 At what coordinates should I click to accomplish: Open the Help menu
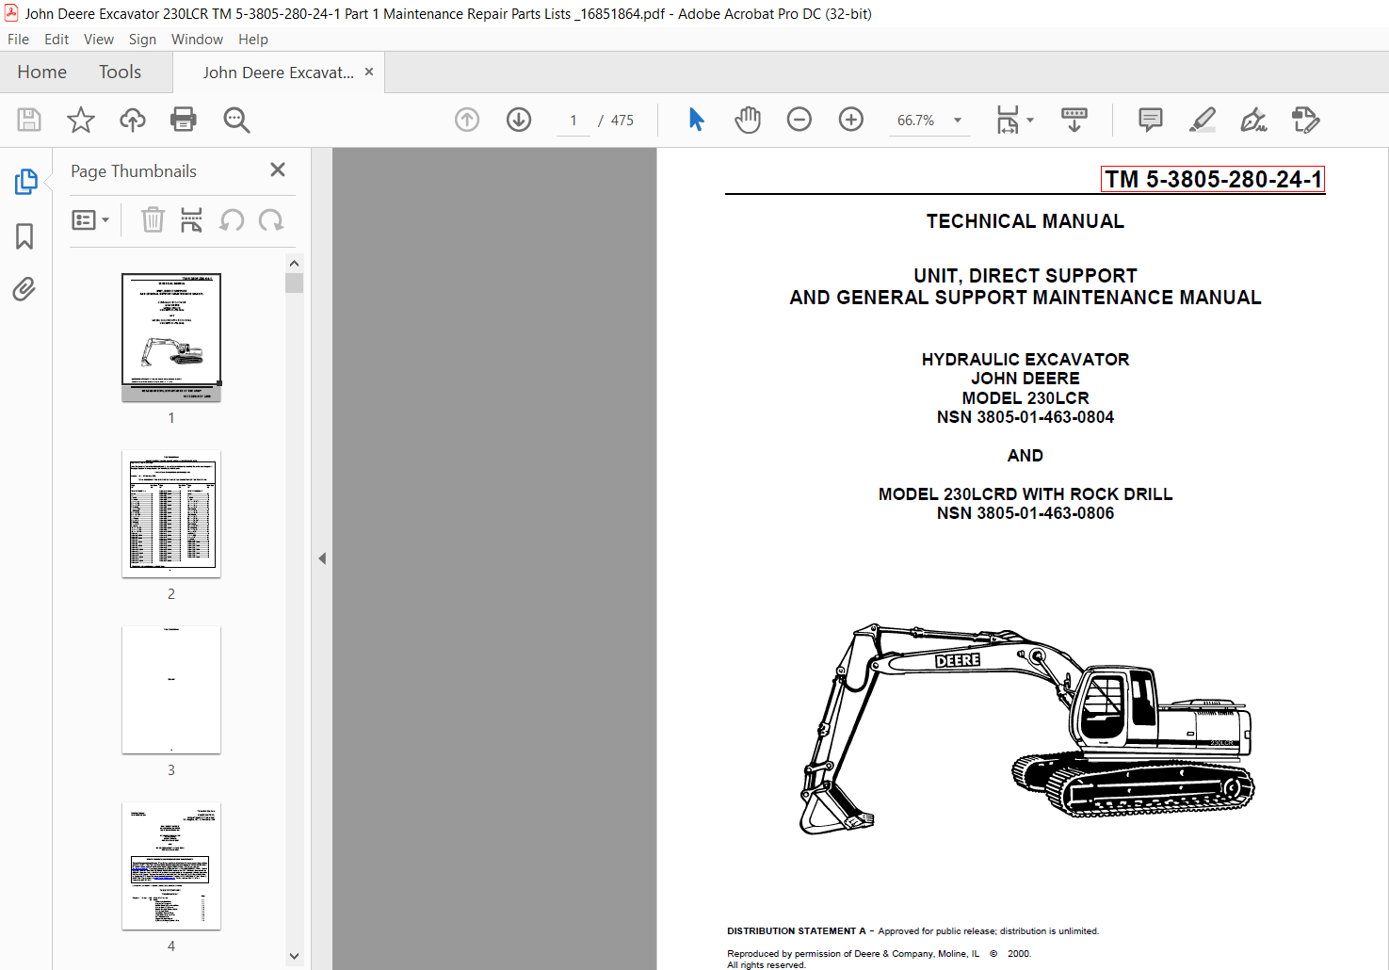tap(253, 40)
